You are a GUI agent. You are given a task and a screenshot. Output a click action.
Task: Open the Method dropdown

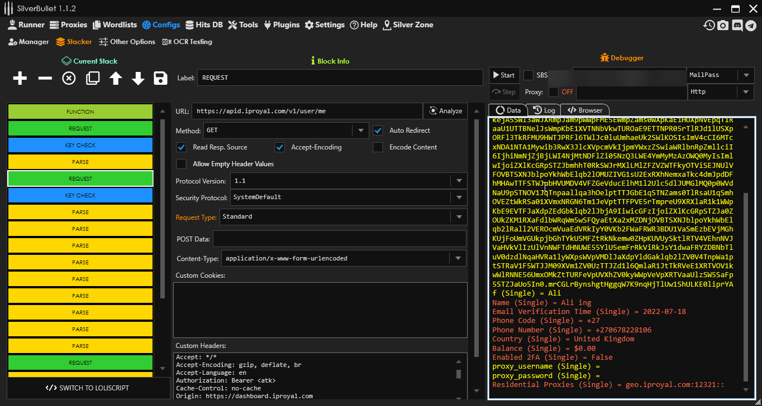pos(360,130)
